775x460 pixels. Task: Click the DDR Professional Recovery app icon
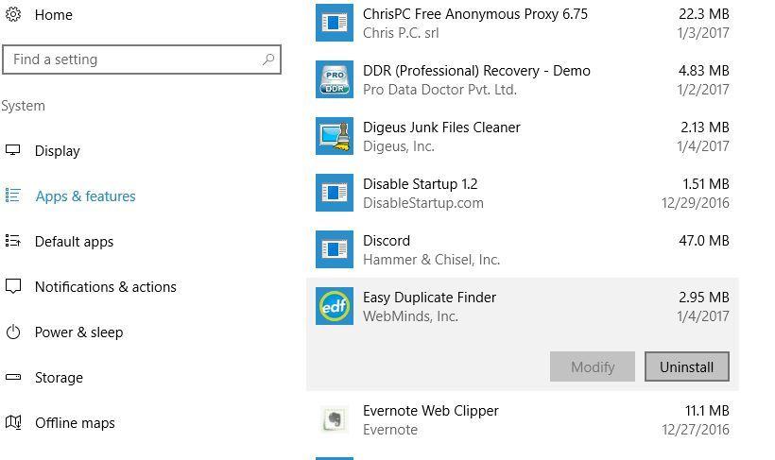(x=335, y=79)
